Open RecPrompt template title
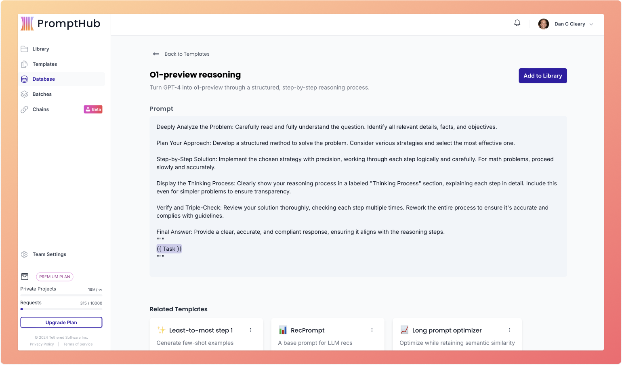622x365 pixels. [x=308, y=330]
